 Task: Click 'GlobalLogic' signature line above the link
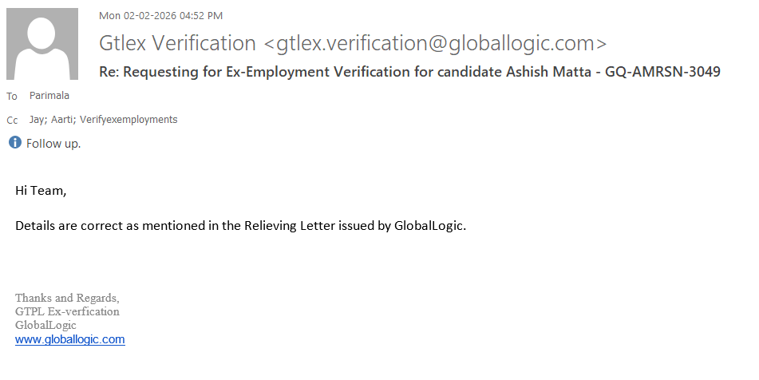45,325
